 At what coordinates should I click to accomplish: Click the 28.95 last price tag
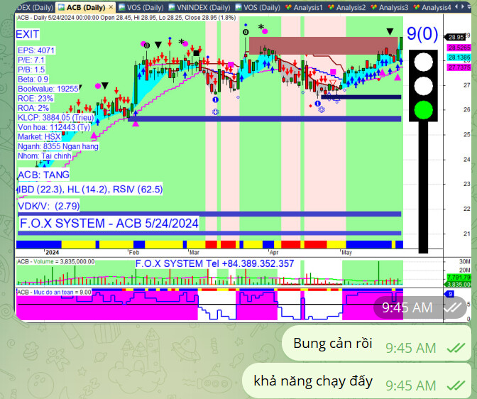coord(456,37)
